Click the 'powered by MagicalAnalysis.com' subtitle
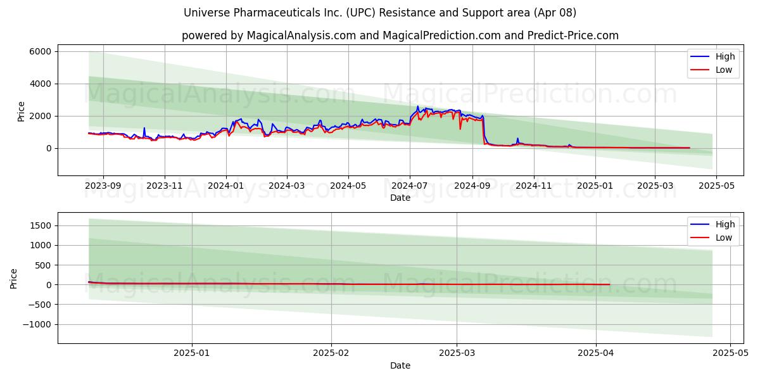Image resolution: width=760 pixels, height=380 pixels. (x=400, y=35)
